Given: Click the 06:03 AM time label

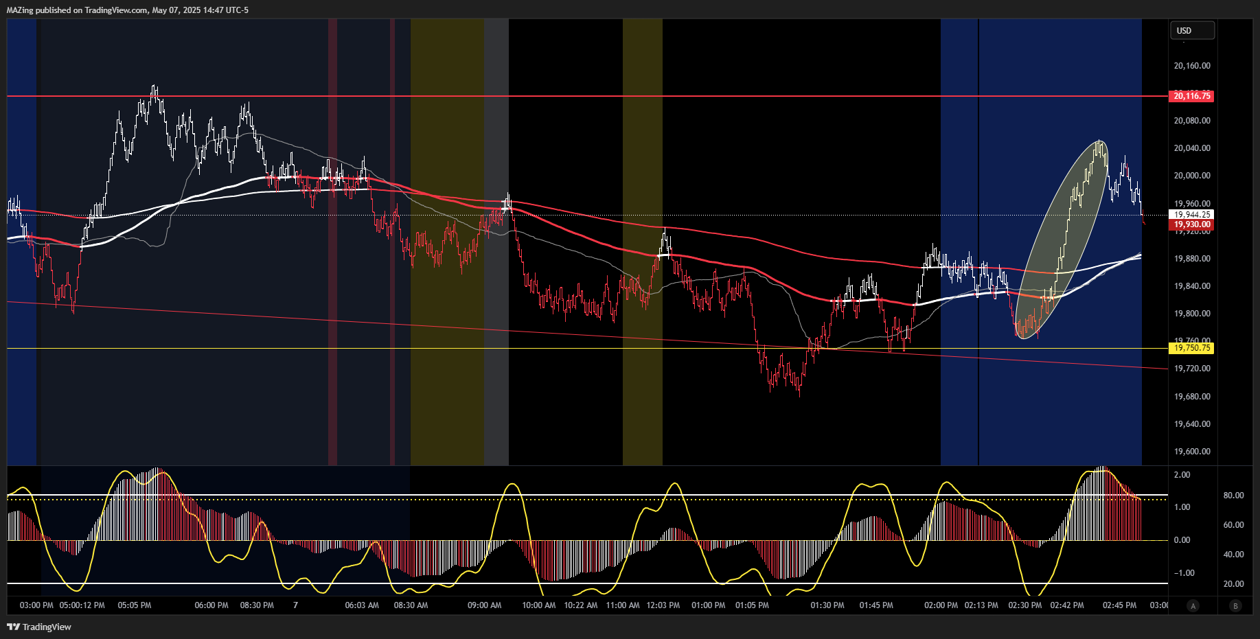Looking at the screenshot, I should point(362,605).
